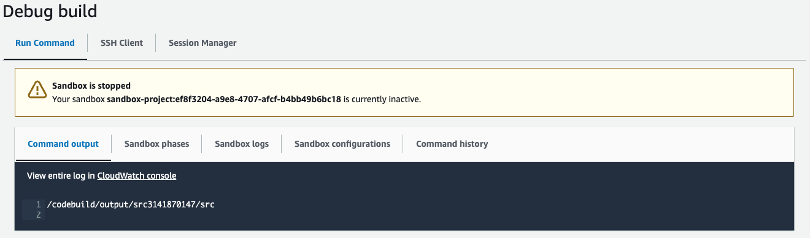Click the 'View entire log in' text
Viewport: 810px width, 238px height.
[61, 176]
